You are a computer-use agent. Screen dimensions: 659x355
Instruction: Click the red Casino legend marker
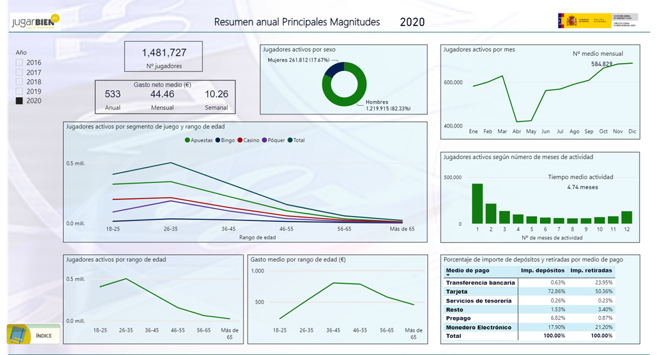[240, 140]
